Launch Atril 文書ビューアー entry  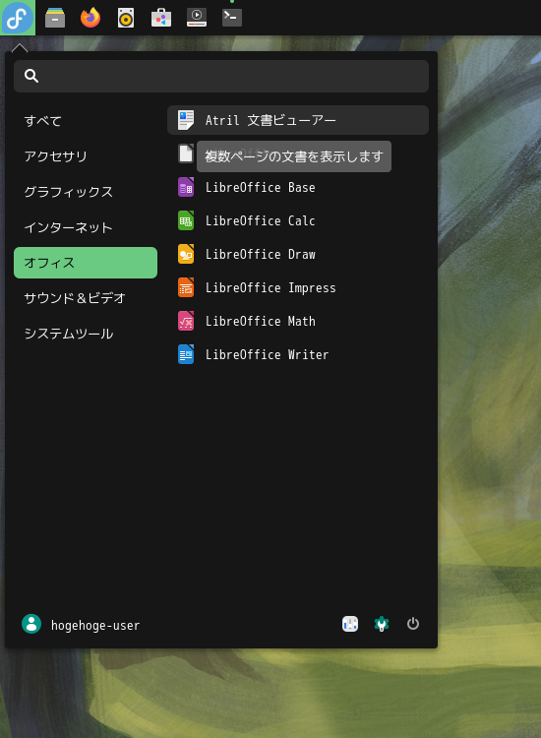[x=298, y=120]
